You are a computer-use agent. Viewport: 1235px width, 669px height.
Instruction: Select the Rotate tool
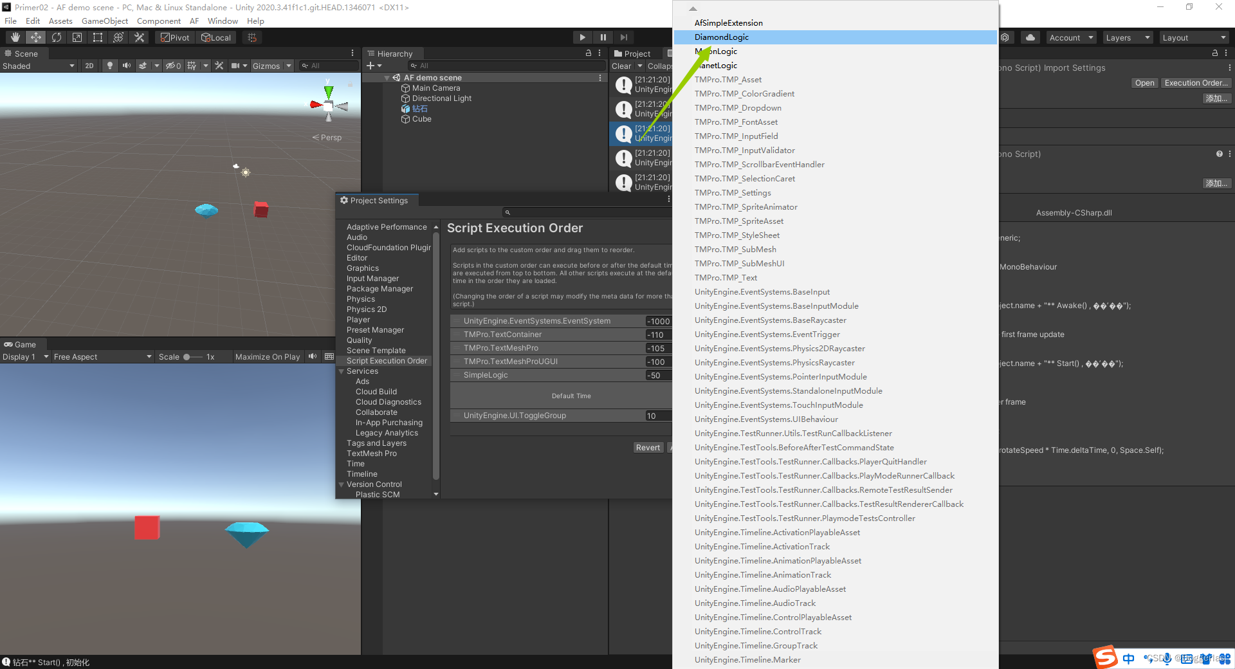click(x=57, y=37)
